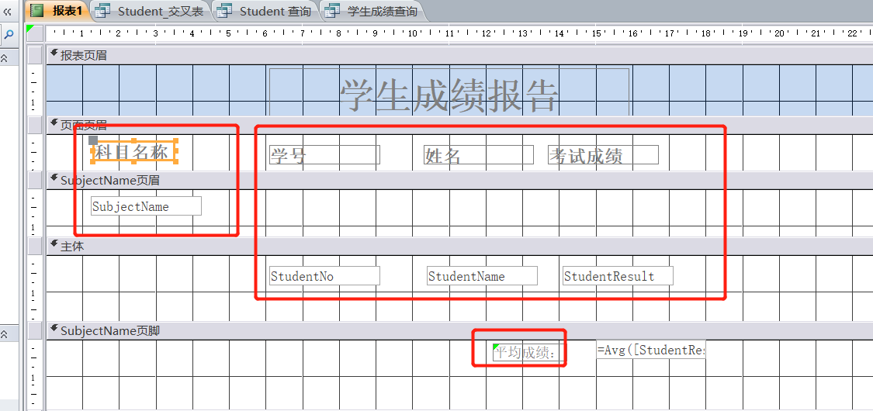
Task: Select the =Avg([StudentRes calculated text box
Action: pos(650,350)
